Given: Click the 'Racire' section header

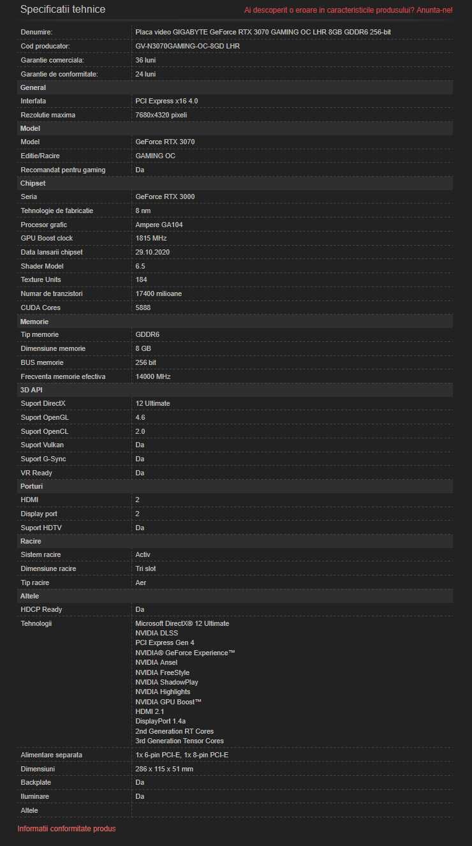Looking at the screenshot, I should [x=235, y=541].
